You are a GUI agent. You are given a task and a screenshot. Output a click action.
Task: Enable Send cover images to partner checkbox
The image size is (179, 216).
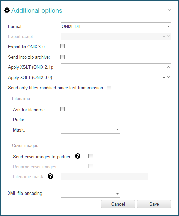click(91, 156)
